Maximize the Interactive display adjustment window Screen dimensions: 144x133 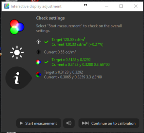[x=121, y=6]
